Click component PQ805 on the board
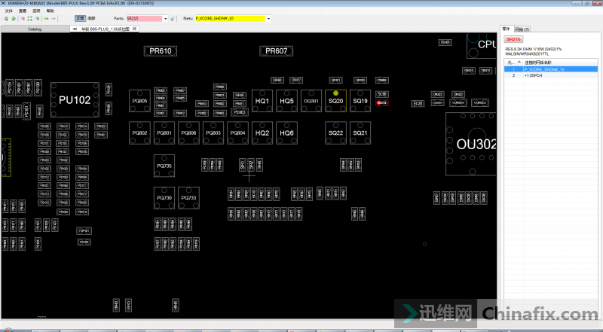This screenshot has height=332, width=603. click(139, 101)
